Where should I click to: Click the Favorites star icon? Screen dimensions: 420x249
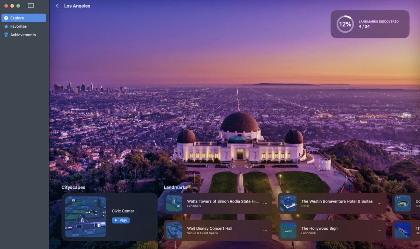point(6,26)
